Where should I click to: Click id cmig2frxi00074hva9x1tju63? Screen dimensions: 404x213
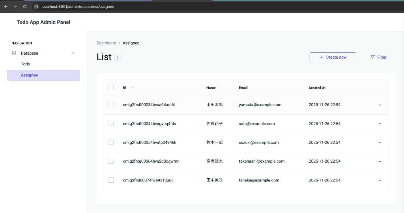(x=148, y=180)
